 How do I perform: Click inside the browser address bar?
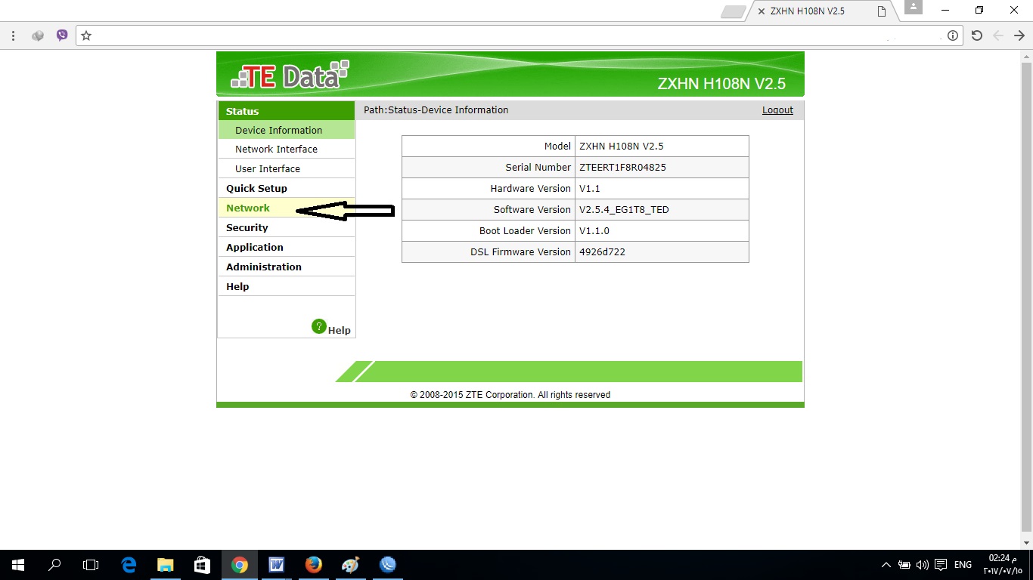coord(519,35)
